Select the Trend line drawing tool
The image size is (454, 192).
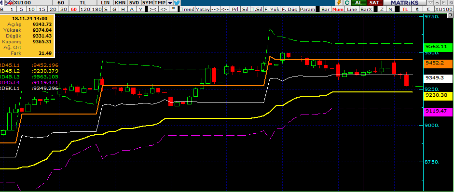tap(187, 9)
